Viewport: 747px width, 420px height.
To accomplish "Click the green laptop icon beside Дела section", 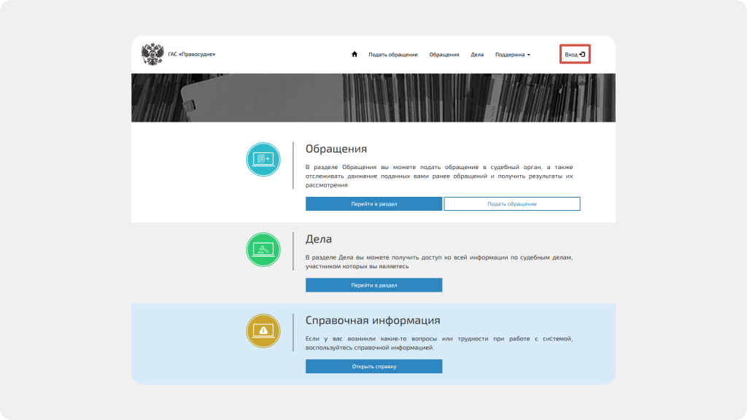I will click(x=263, y=249).
